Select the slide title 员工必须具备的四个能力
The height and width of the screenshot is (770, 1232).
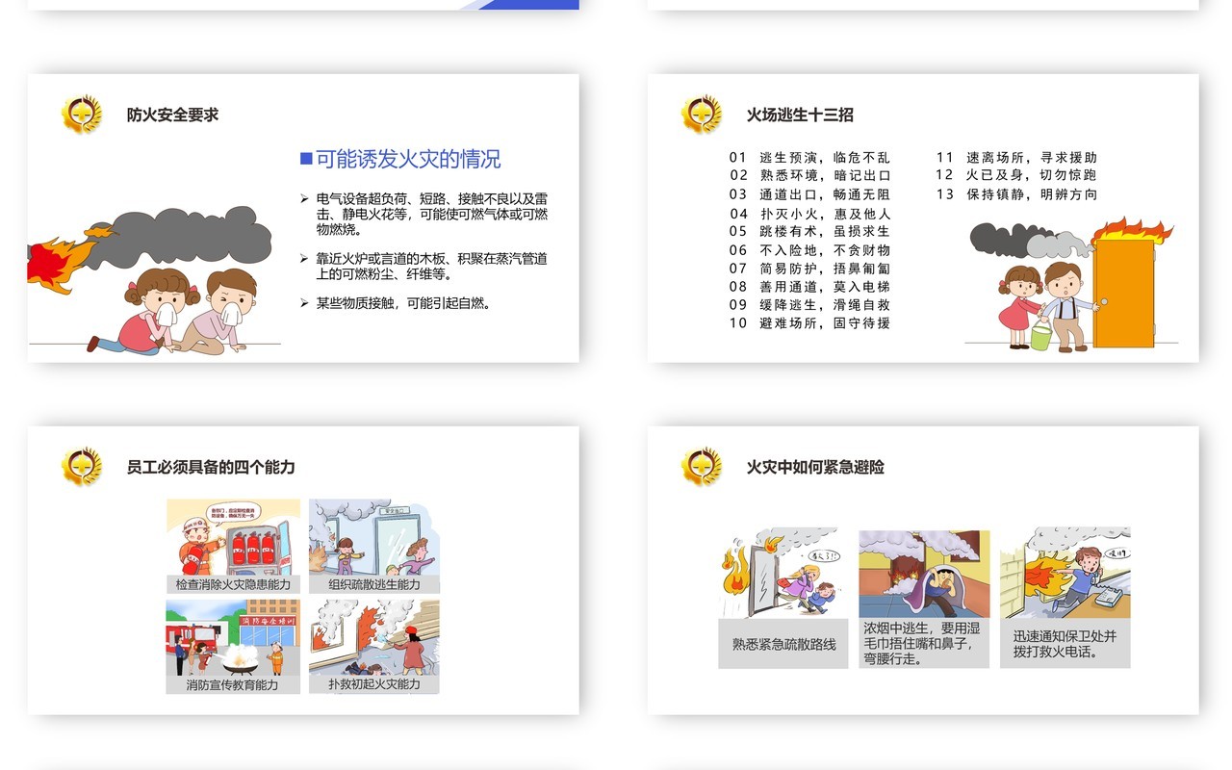coord(211,467)
